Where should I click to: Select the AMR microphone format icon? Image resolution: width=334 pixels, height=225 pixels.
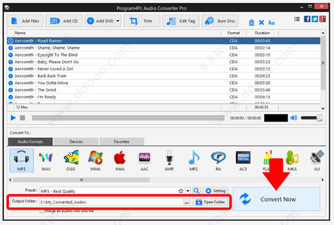(x=169, y=161)
